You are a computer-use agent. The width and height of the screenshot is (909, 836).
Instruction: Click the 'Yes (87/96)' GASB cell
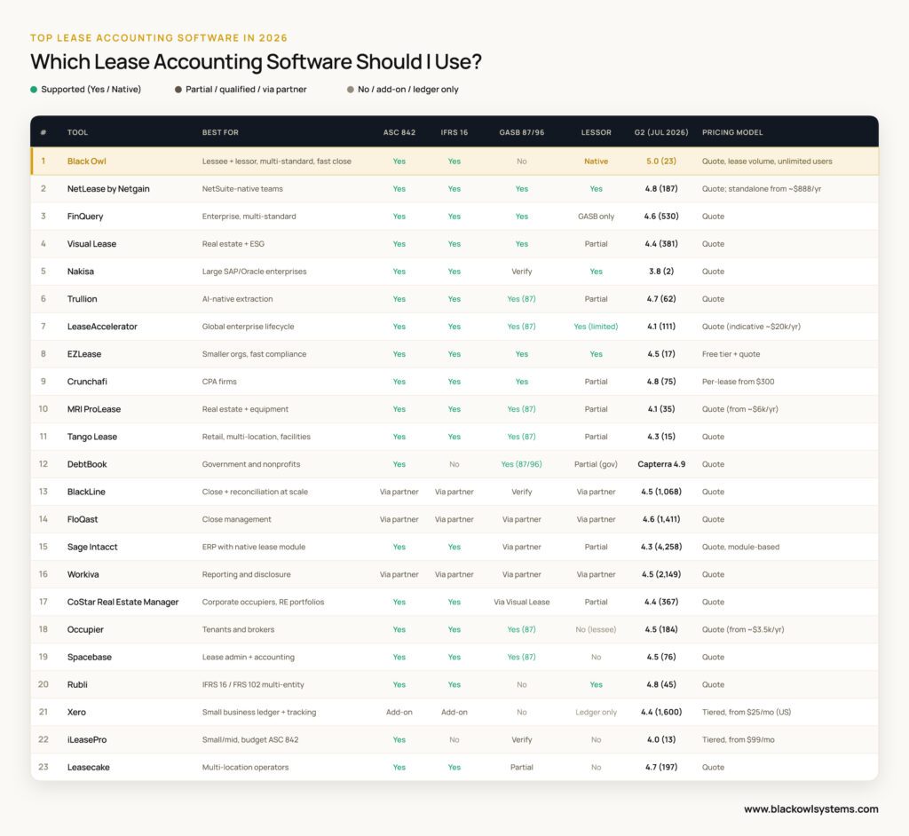pyautogui.click(x=522, y=464)
